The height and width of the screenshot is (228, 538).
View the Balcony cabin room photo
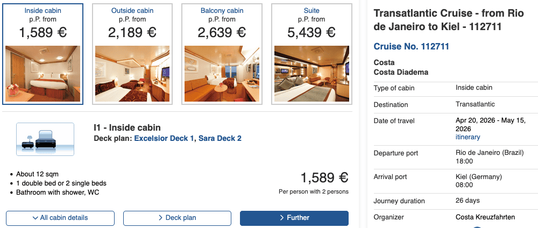tap(221, 74)
